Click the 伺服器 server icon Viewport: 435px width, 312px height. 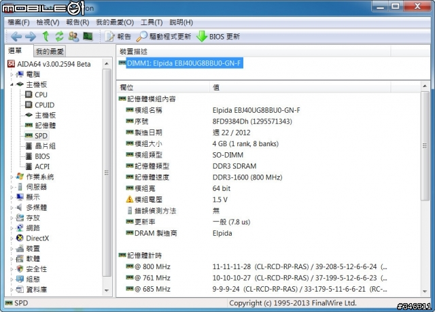point(20,187)
